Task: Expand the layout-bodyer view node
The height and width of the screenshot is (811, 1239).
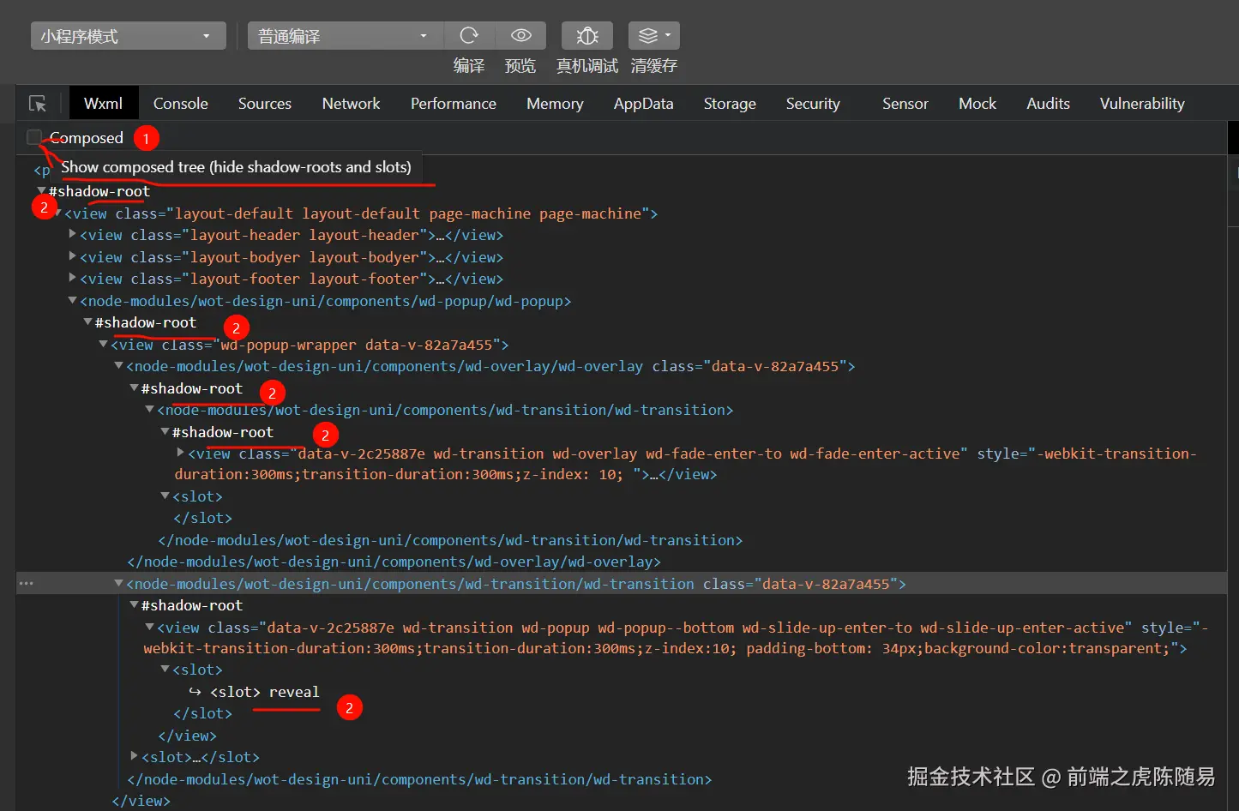Action: pyautogui.click(x=73, y=256)
